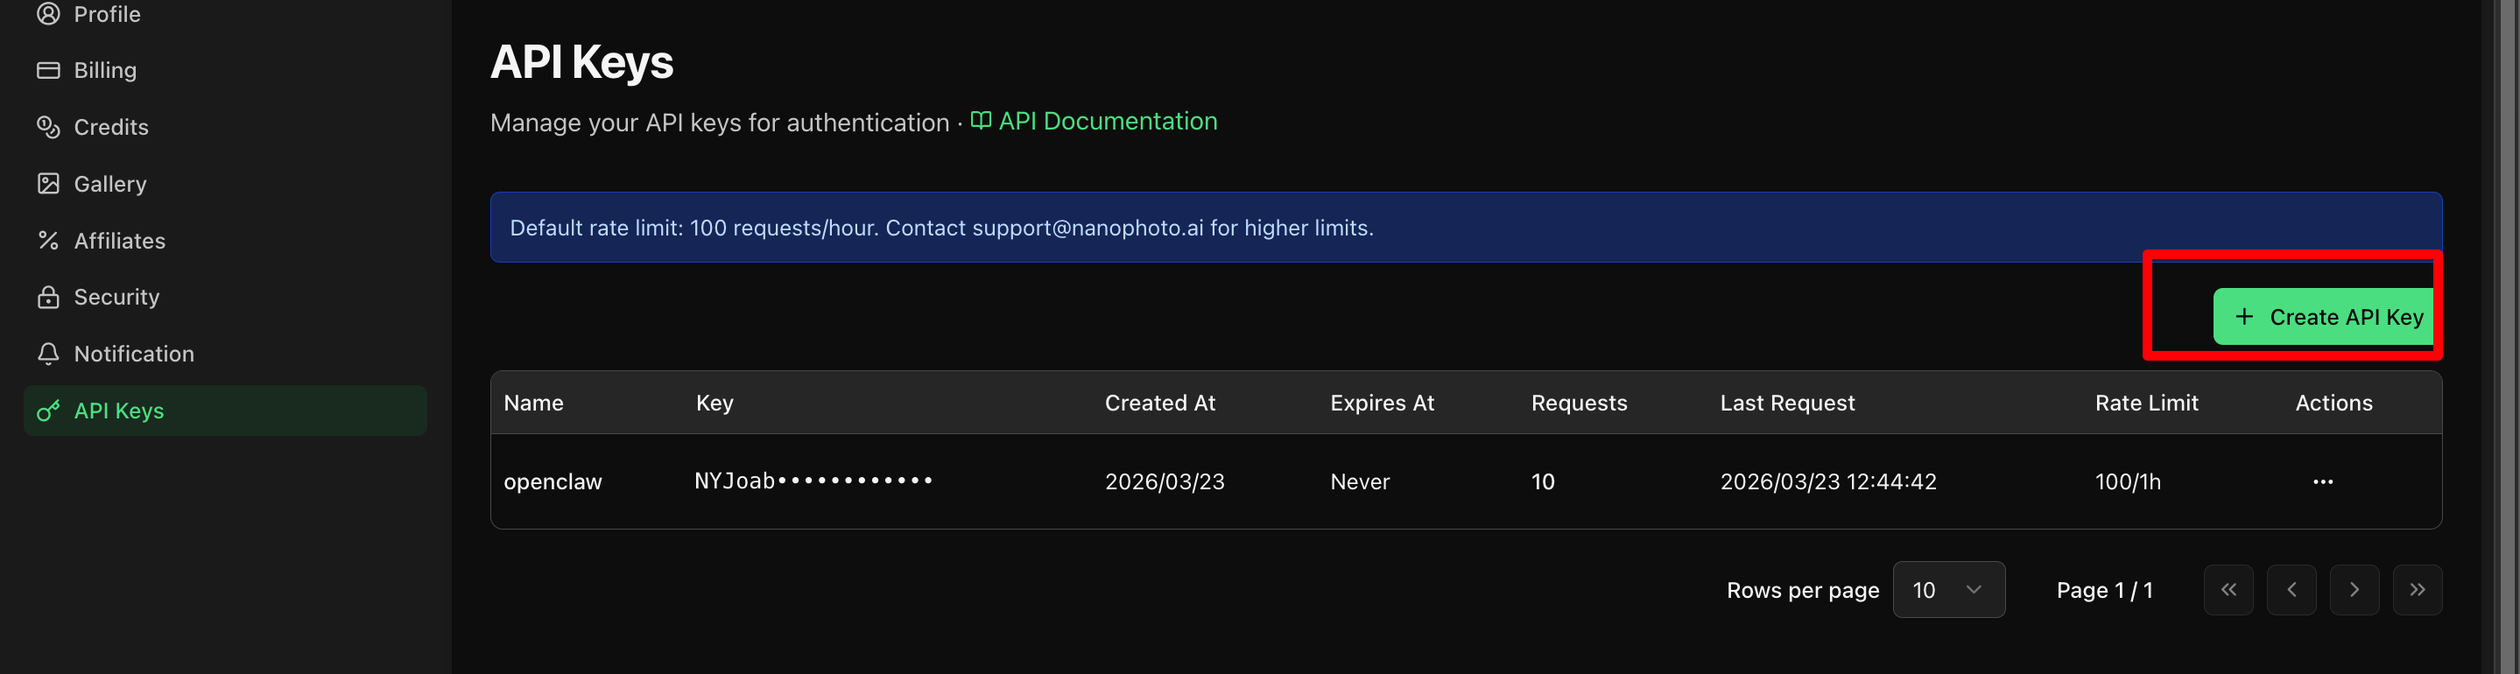2520x674 pixels.
Task: Open the API Documentation link
Action: pos(1107,122)
